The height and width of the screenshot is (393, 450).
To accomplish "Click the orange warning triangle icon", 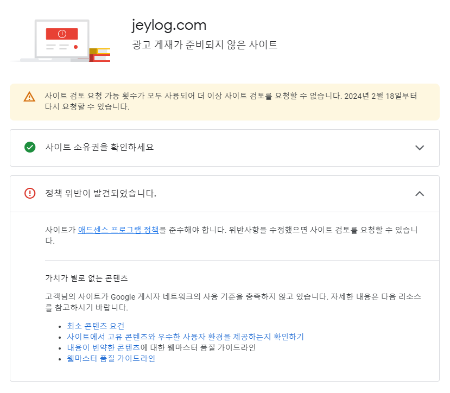I will click(x=29, y=97).
